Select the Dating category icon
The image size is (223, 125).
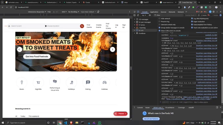88,82
